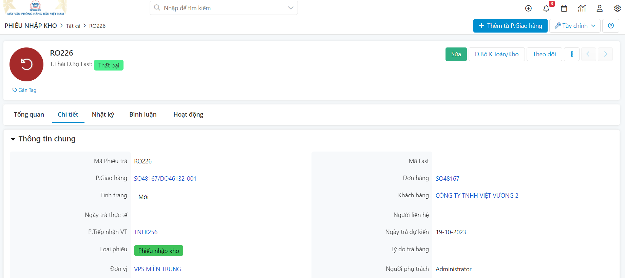Image resolution: width=625 pixels, height=278 pixels.
Task: Open the Hoạt động tab
Action: tap(188, 115)
